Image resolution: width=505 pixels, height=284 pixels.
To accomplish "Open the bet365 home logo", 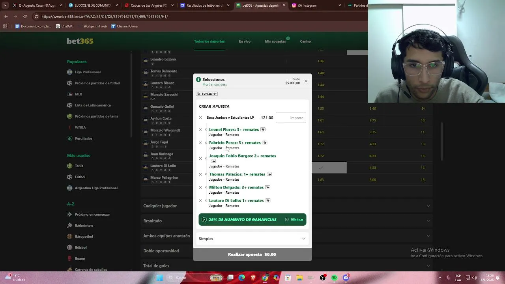I will 80,41.
